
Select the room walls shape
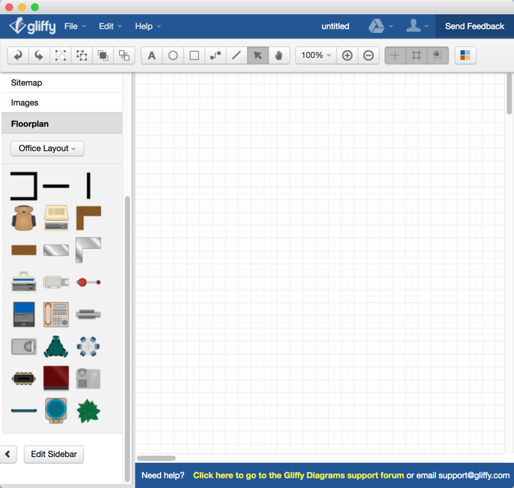(x=24, y=186)
